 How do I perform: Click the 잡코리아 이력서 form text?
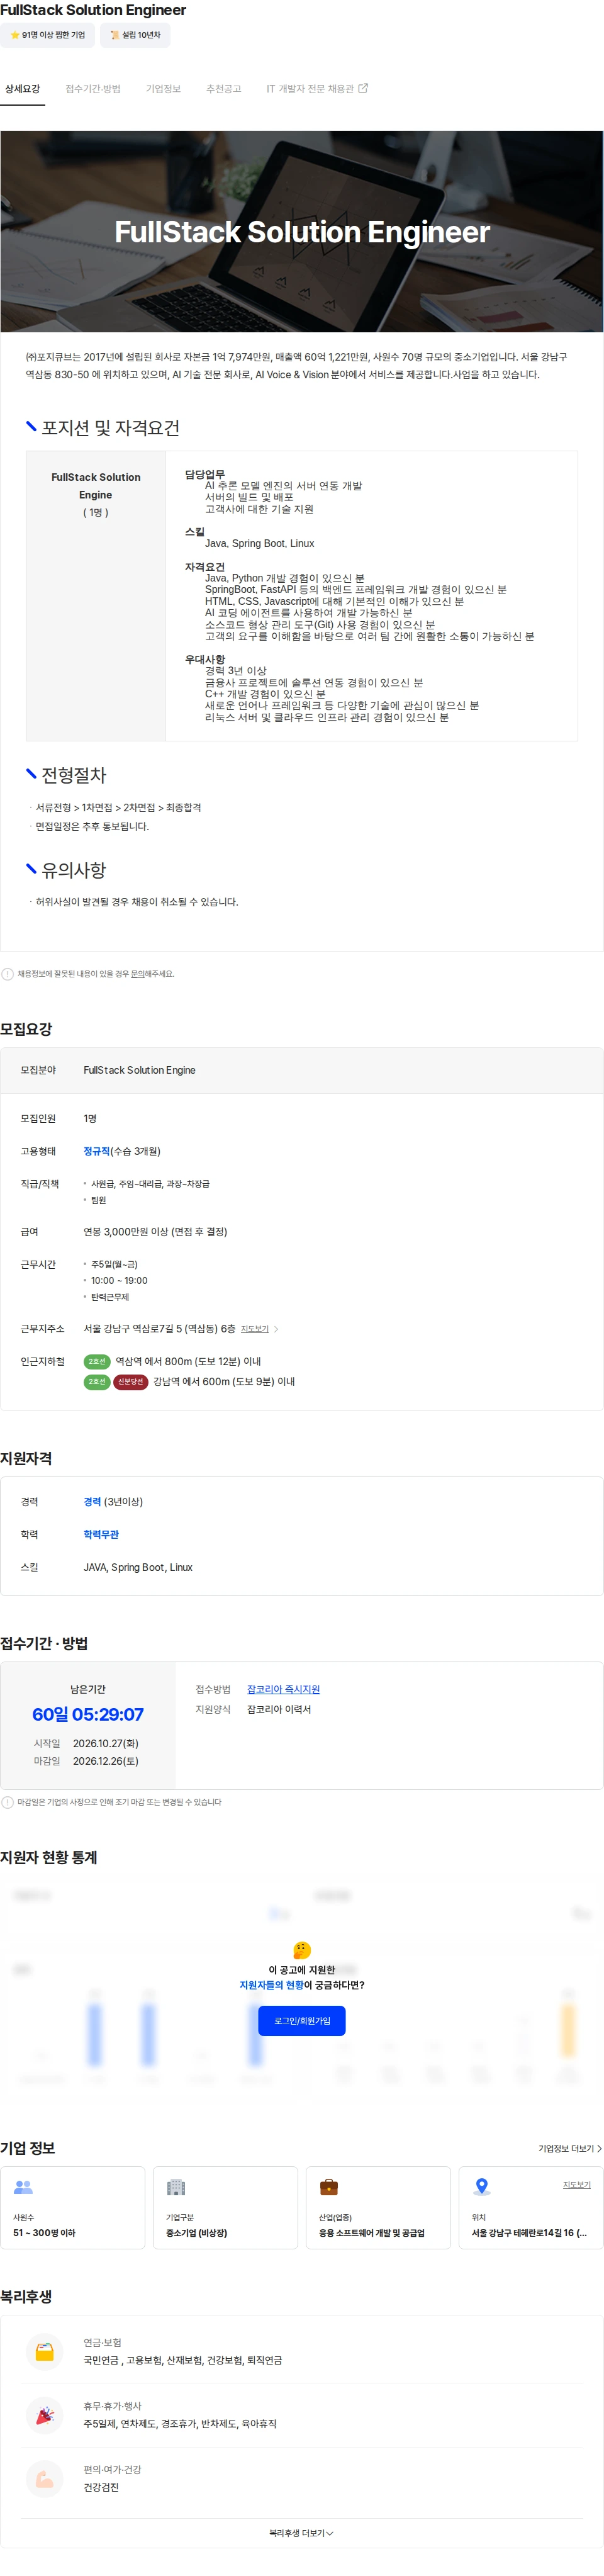pyautogui.click(x=279, y=1709)
